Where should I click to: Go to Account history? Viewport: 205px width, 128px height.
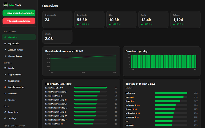click(x=19, y=50)
